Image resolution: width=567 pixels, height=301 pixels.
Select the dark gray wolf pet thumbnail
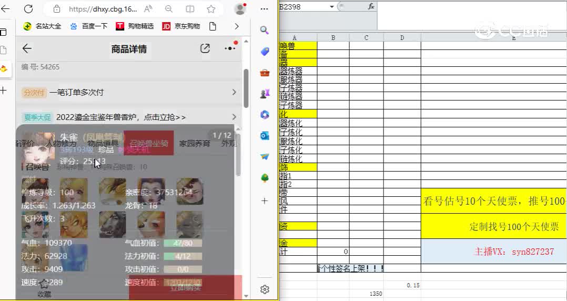[x=112, y=225]
